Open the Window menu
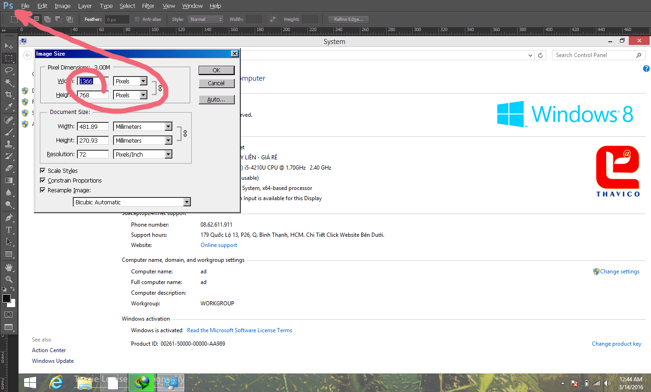The width and height of the screenshot is (651, 392). pyautogui.click(x=192, y=6)
